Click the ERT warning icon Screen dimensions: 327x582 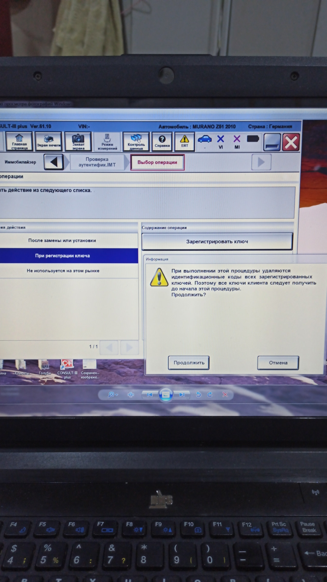click(x=184, y=142)
